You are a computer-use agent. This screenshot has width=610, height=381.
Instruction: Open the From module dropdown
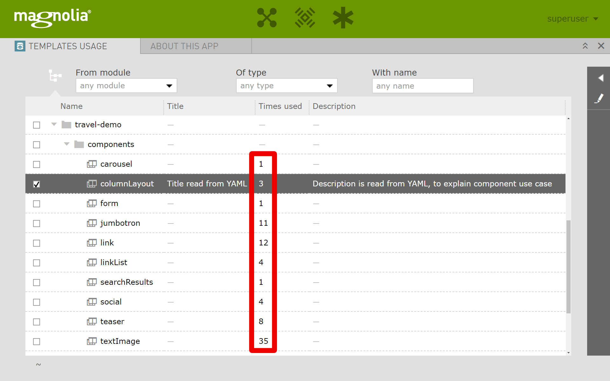[126, 86]
